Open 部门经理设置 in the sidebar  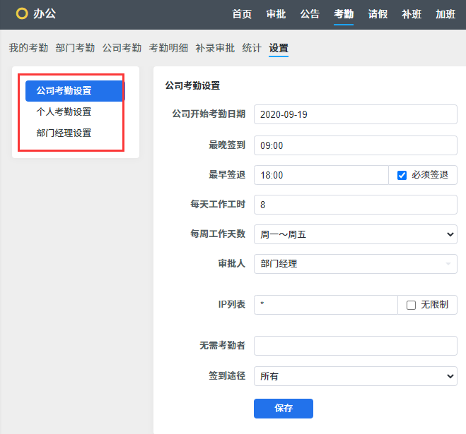pos(64,133)
